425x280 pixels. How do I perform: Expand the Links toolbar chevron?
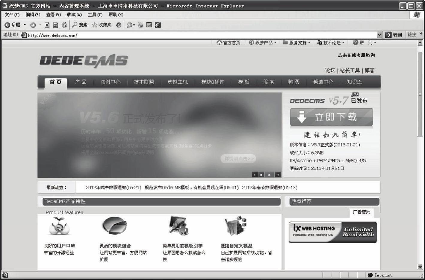tap(421, 34)
